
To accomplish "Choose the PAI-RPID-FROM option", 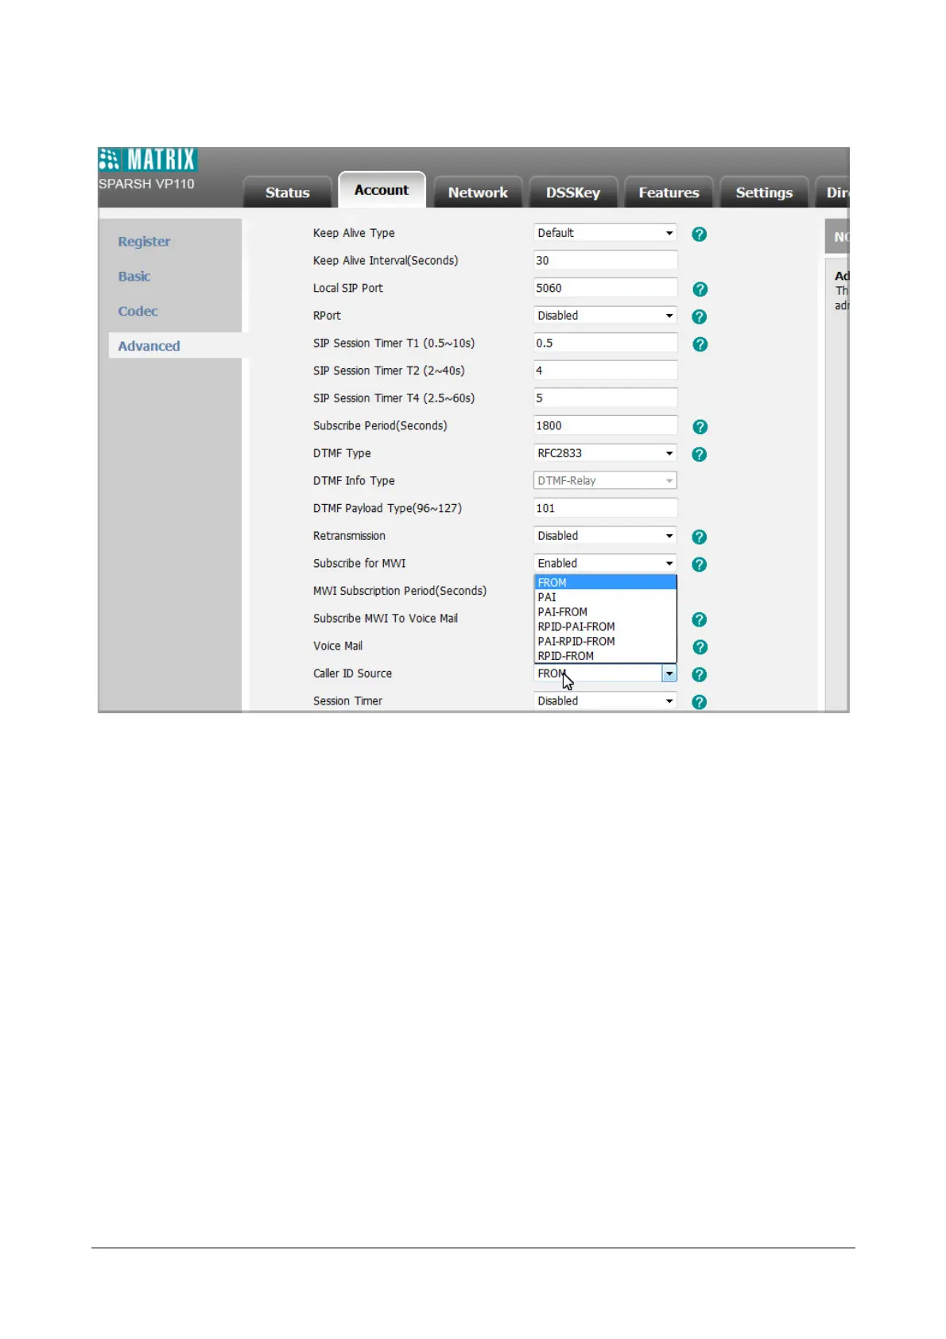I will click(605, 641).
